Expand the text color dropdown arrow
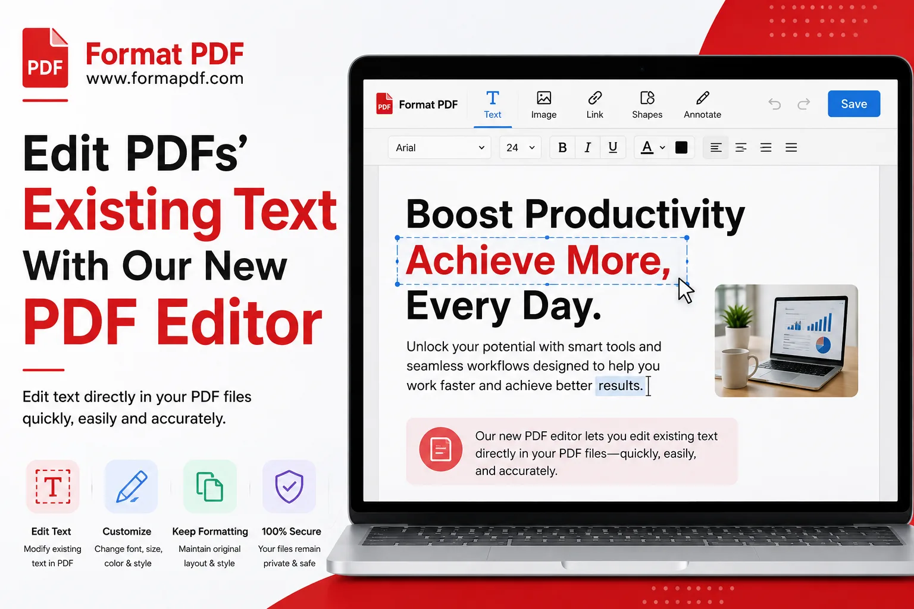Viewport: 914px width, 609px height. pyautogui.click(x=662, y=147)
